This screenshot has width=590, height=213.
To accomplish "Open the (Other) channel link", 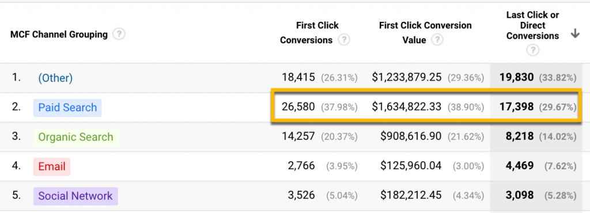I will (55, 78).
